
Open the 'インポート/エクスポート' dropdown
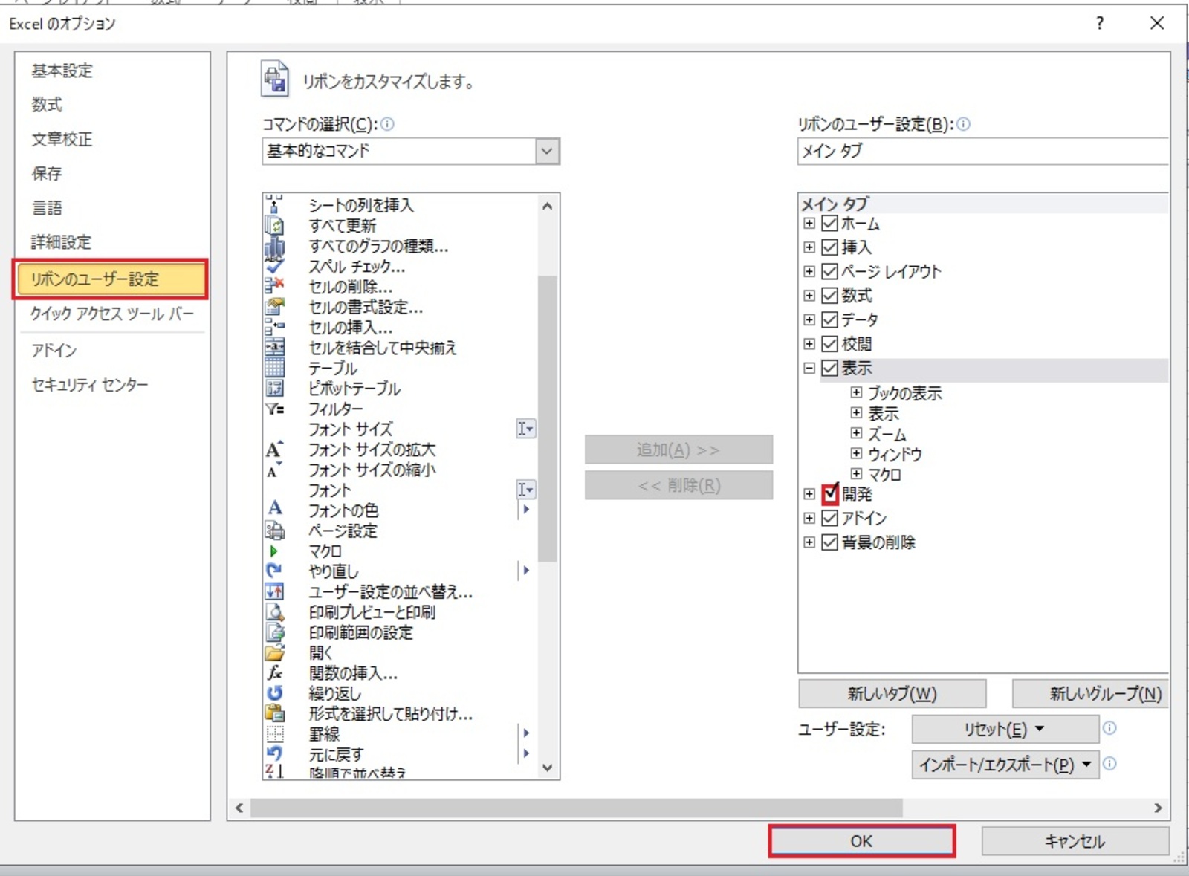click(x=1005, y=764)
